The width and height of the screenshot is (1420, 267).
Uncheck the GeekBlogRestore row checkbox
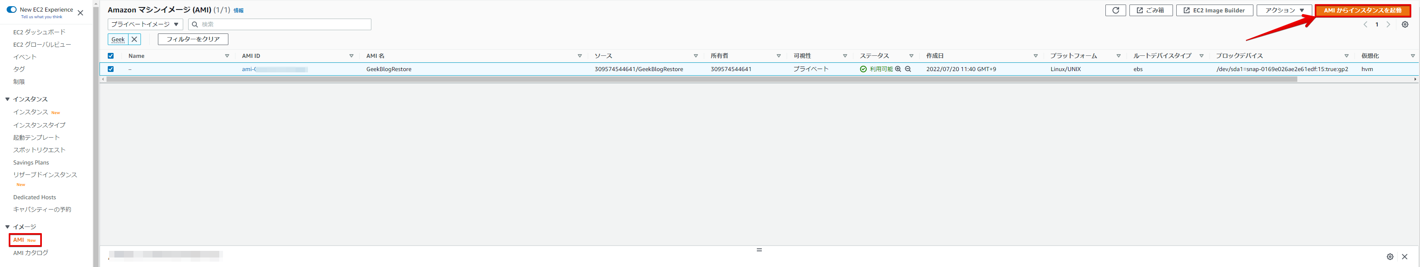pos(111,69)
